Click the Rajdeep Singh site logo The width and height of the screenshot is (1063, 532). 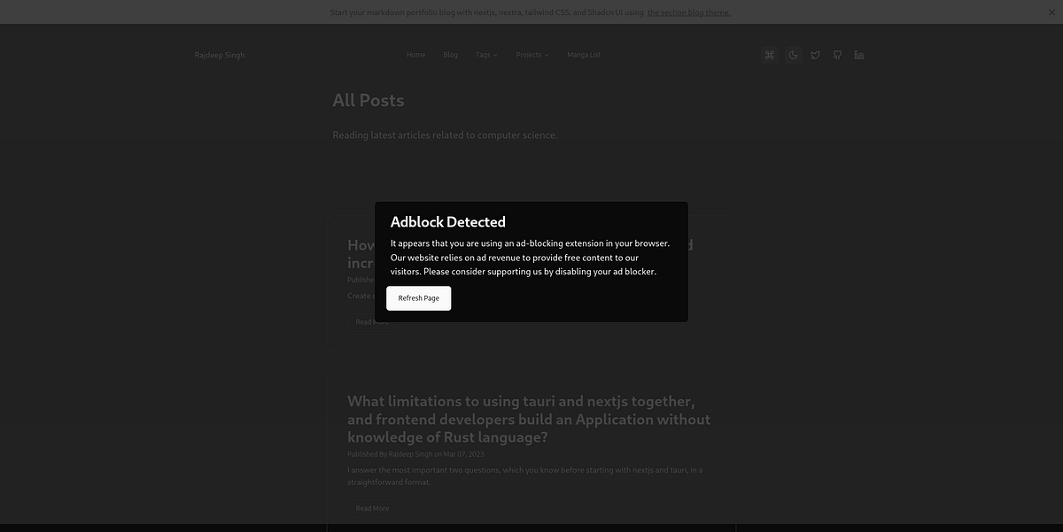pyautogui.click(x=220, y=52)
